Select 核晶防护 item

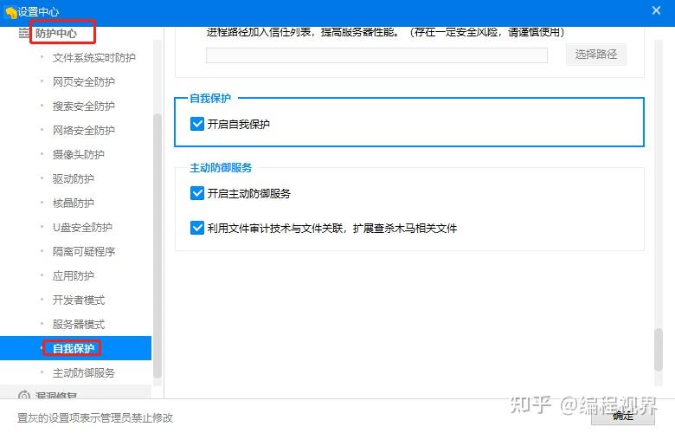[x=74, y=203]
